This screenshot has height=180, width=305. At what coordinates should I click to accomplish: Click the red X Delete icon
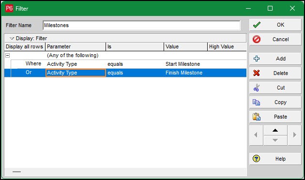click(257, 73)
